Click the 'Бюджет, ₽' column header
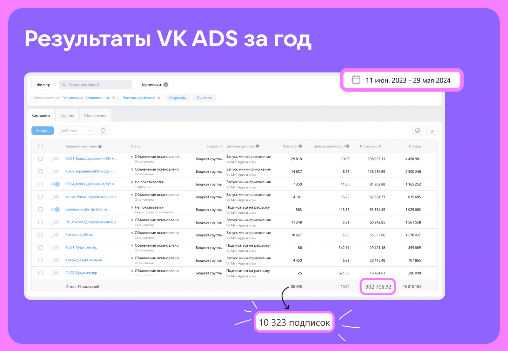 214,146
